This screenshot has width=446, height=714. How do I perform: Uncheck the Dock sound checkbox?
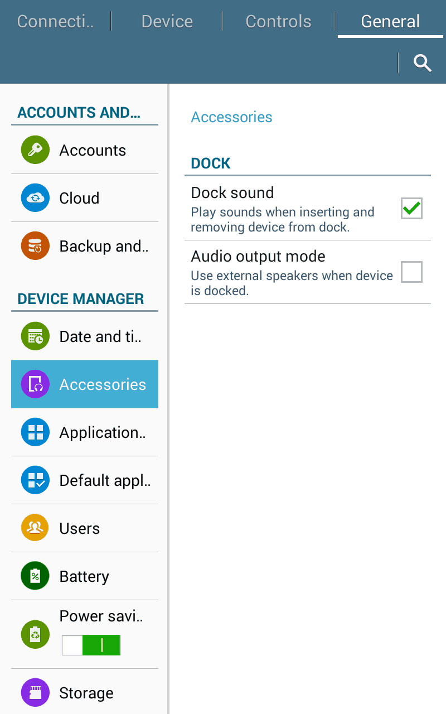point(411,209)
